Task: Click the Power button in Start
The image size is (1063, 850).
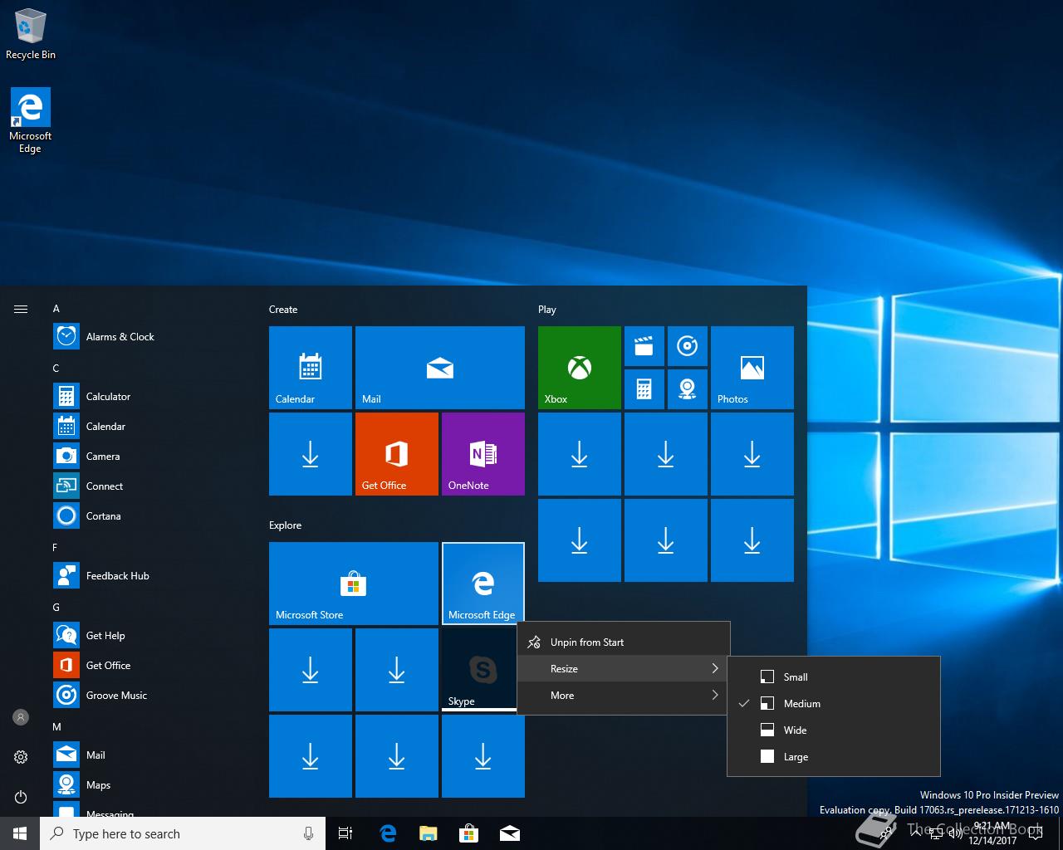Action: point(21,797)
